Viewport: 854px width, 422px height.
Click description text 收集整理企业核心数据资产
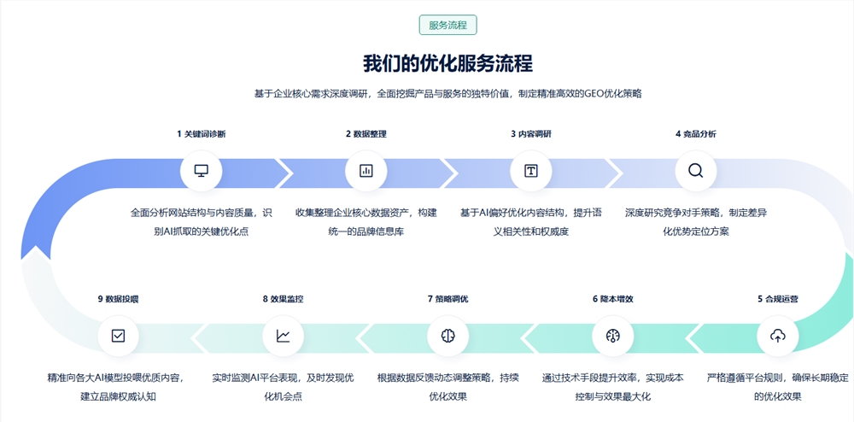pos(366,213)
